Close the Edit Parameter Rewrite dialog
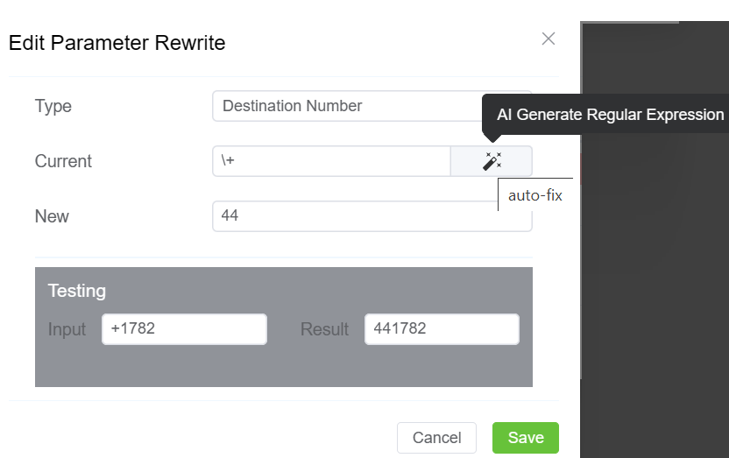729x458 pixels. pos(549,39)
